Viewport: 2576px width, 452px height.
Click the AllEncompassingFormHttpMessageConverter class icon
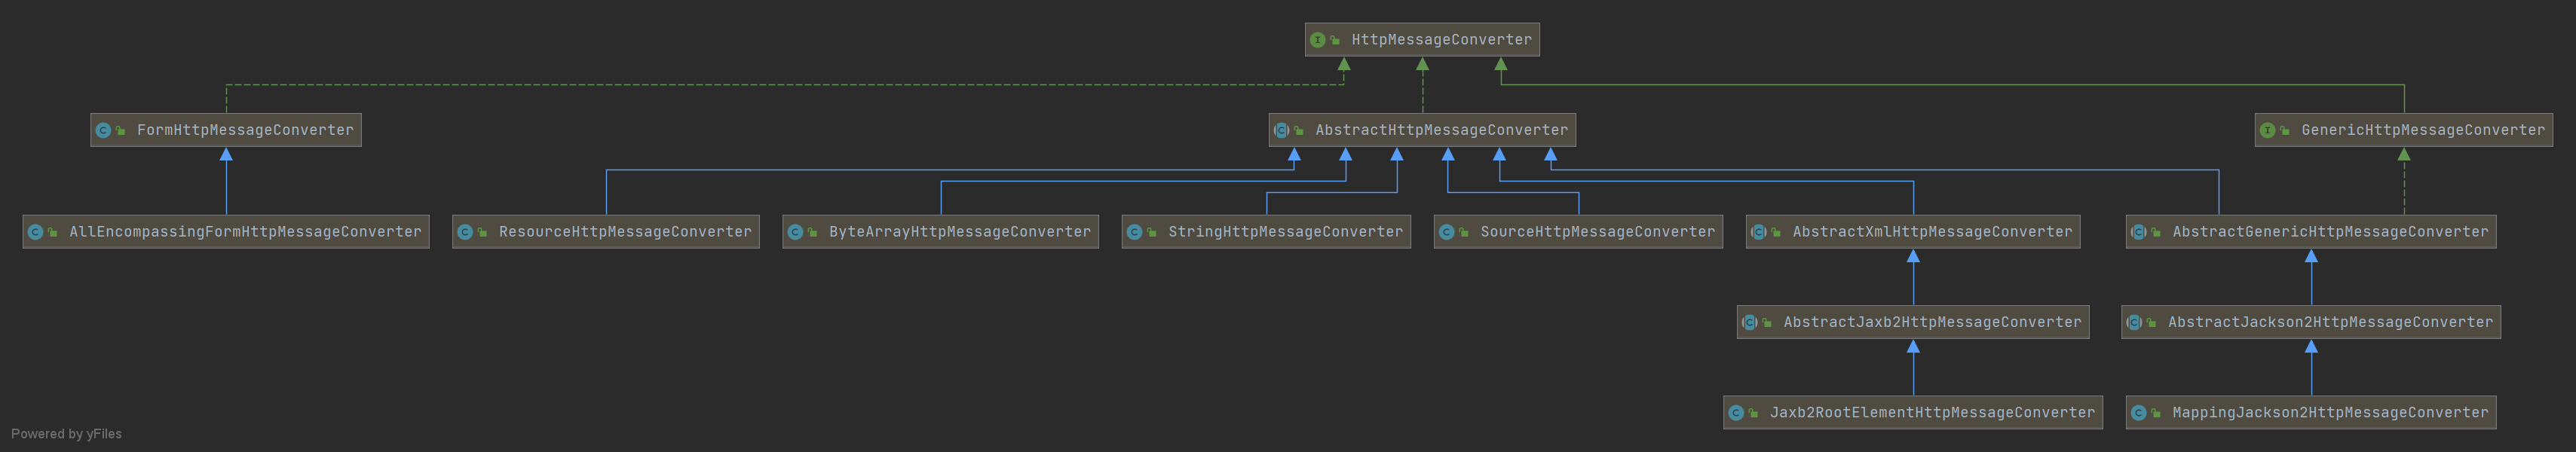pos(35,232)
